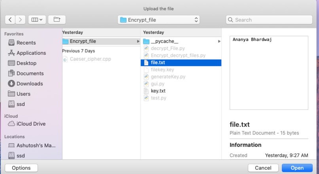Select gui.py
The width and height of the screenshot is (319, 174).
point(158,84)
